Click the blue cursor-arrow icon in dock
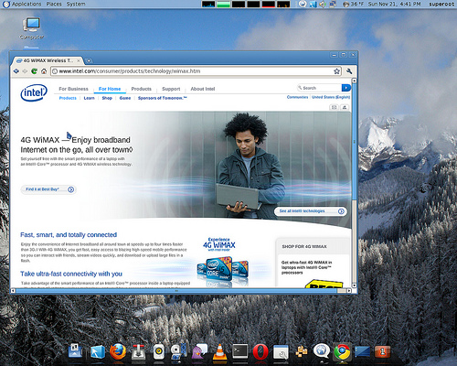This screenshot has height=366, width=457. point(98,352)
